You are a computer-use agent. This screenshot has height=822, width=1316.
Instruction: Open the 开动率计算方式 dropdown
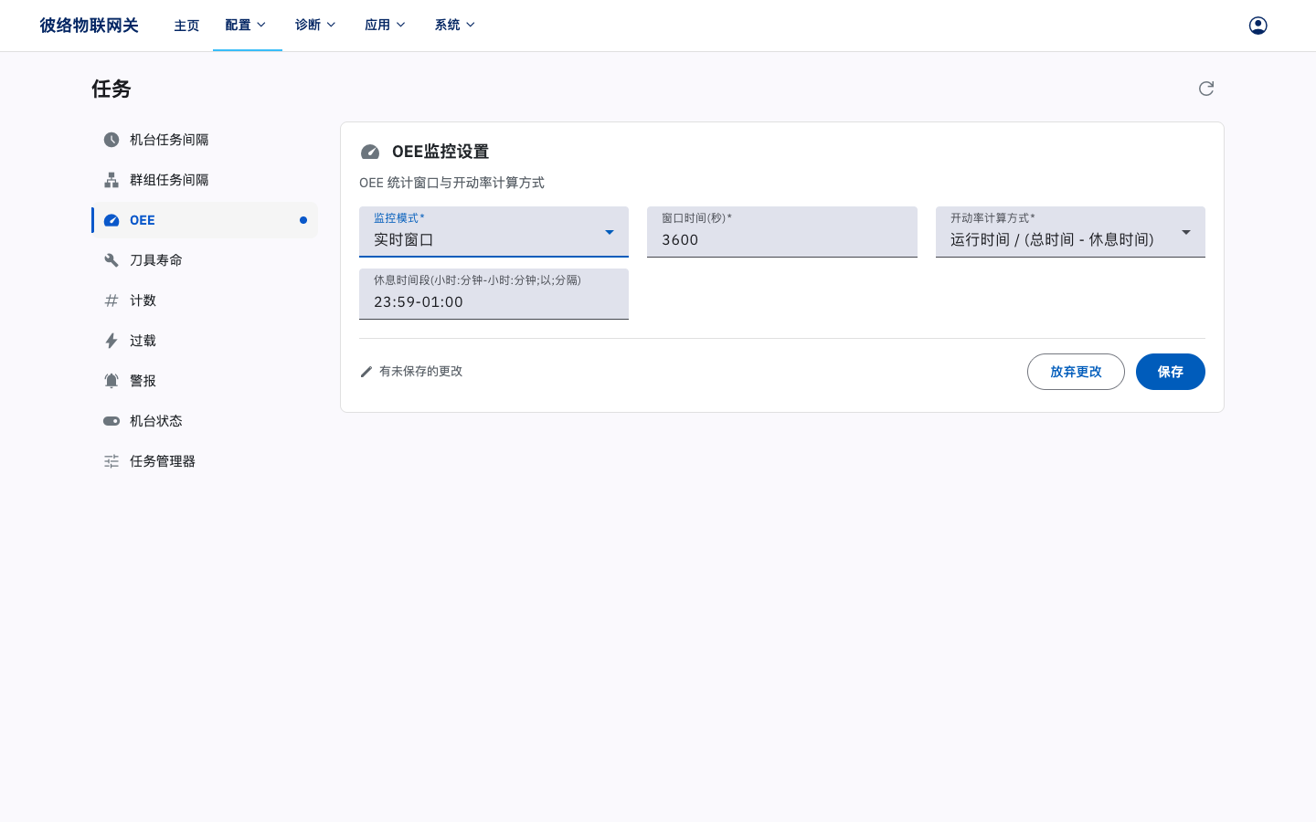(1070, 232)
